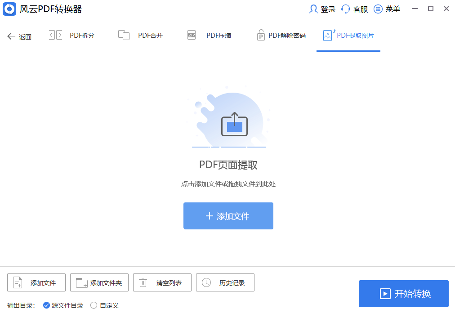455x318 pixels.
Task: Click the add file document icon
Action: [18, 282]
